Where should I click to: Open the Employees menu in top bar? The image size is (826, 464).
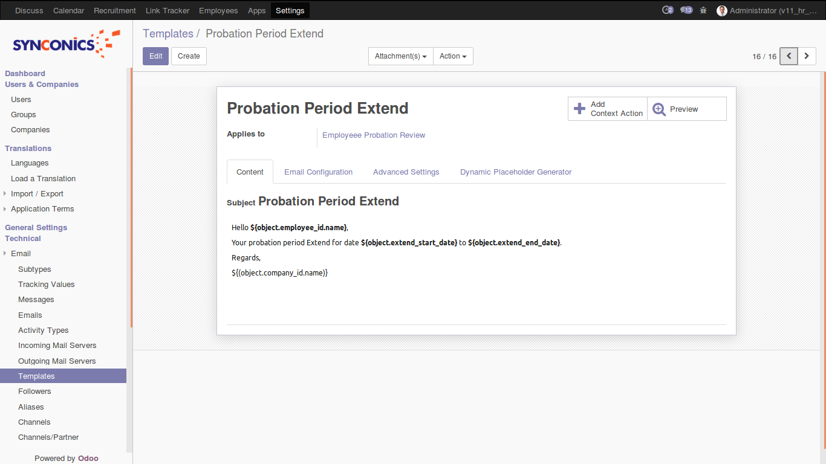[218, 10]
